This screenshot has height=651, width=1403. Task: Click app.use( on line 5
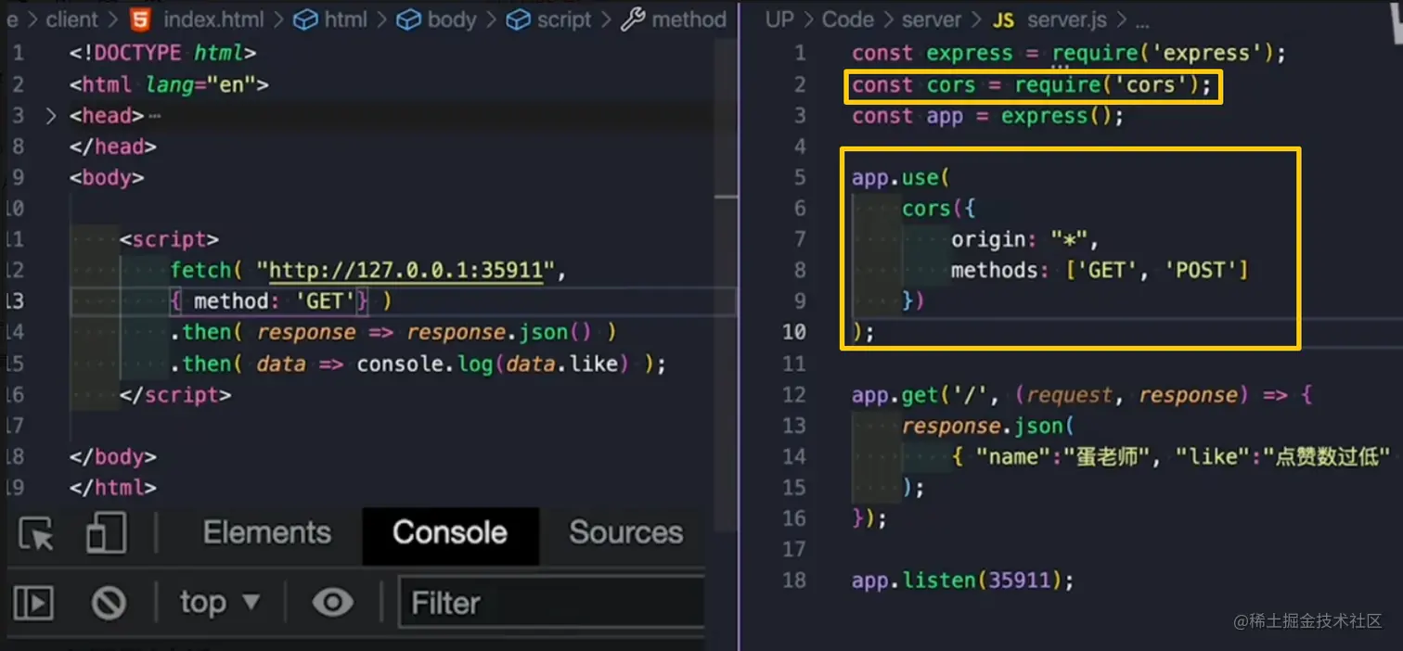click(x=902, y=178)
